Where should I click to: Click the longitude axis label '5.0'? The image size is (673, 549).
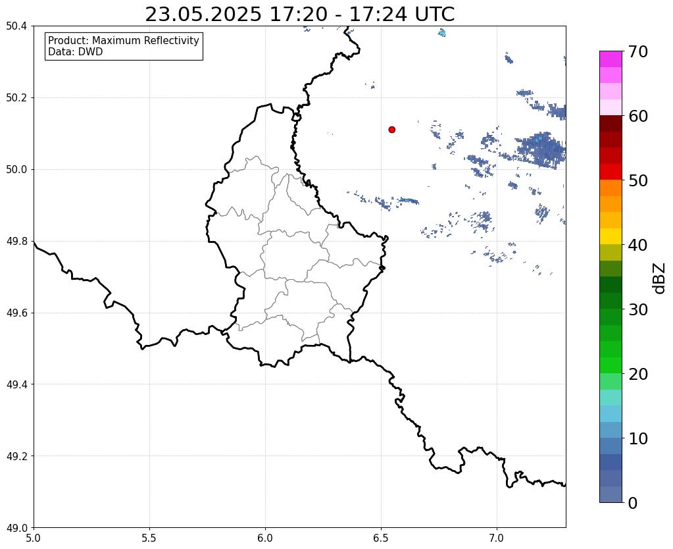click(34, 538)
